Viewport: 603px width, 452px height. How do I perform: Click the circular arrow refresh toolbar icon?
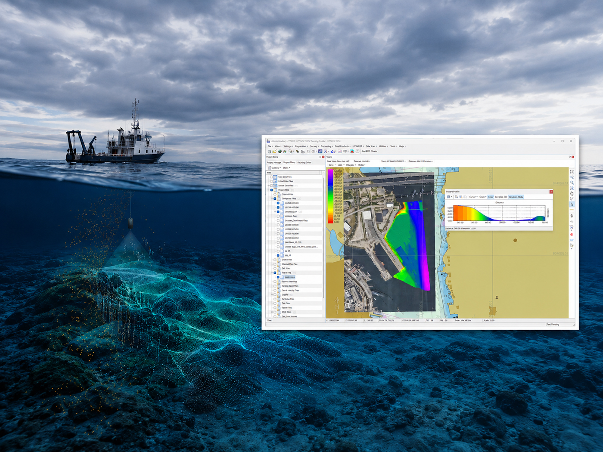tap(308, 152)
